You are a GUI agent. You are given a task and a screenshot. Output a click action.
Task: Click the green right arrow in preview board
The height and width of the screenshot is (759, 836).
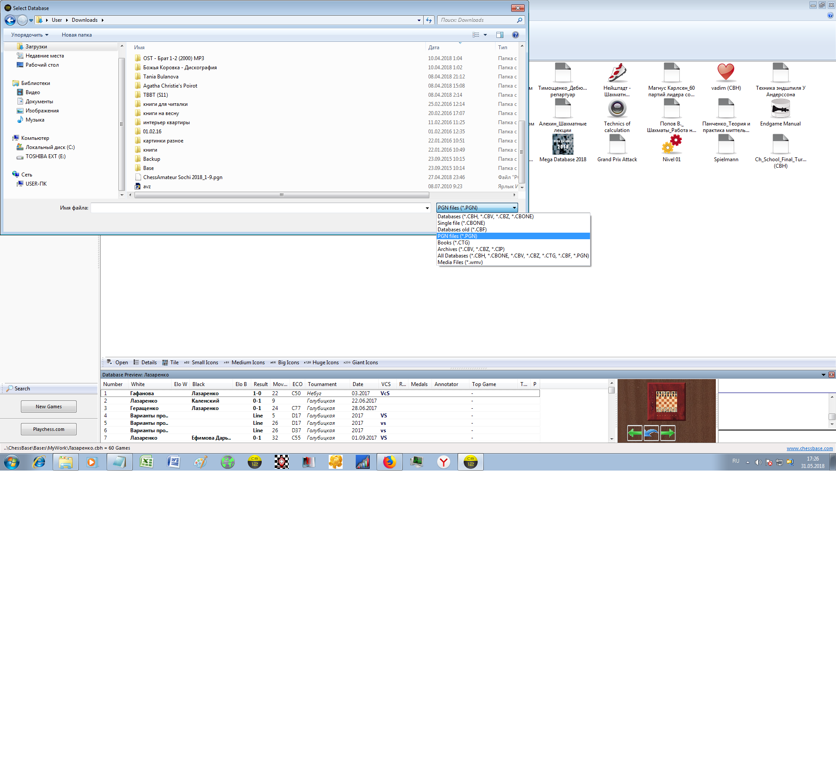point(667,433)
